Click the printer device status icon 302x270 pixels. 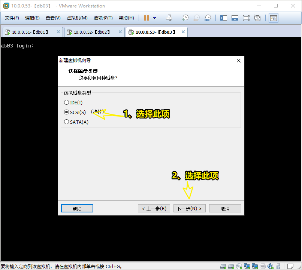[263, 266]
